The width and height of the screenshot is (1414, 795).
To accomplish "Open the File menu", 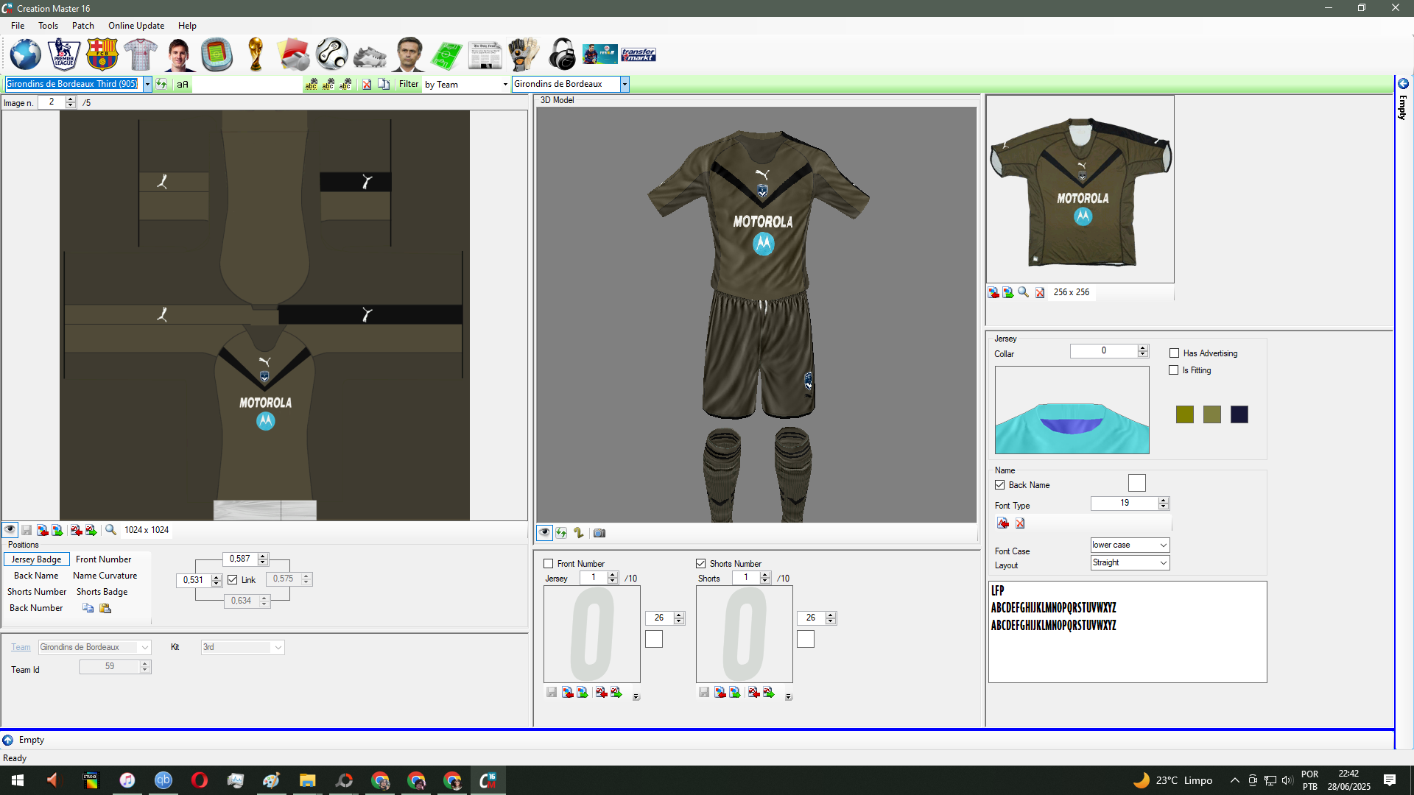I will click(18, 26).
